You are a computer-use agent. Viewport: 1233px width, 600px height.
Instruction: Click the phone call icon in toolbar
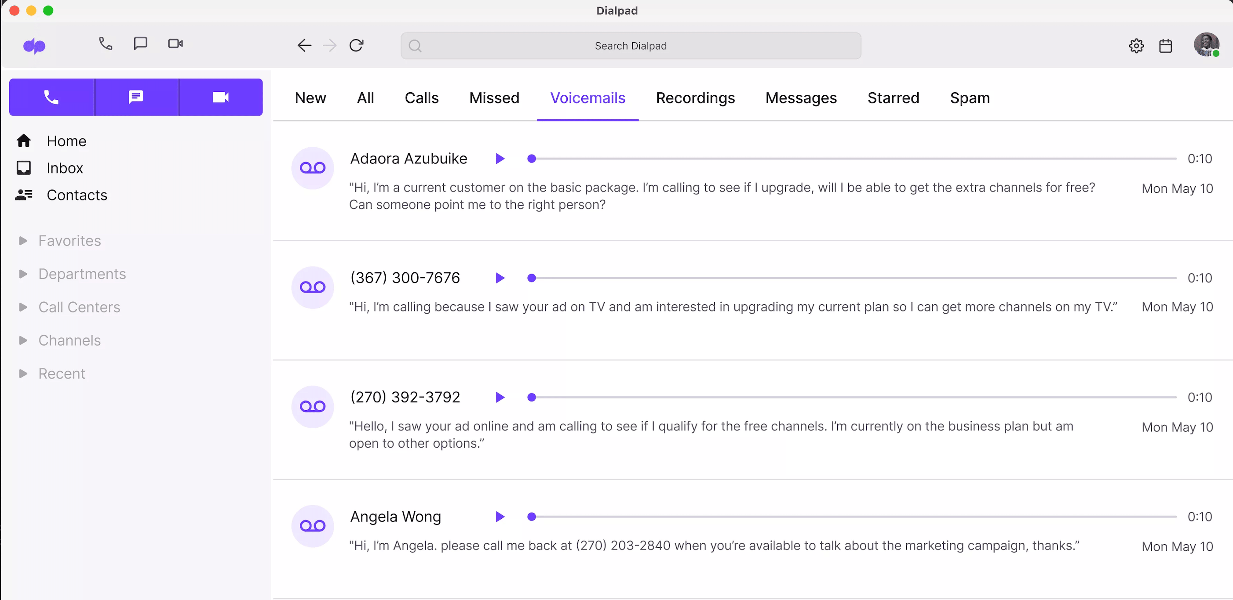pyautogui.click(x=106, y=44)
